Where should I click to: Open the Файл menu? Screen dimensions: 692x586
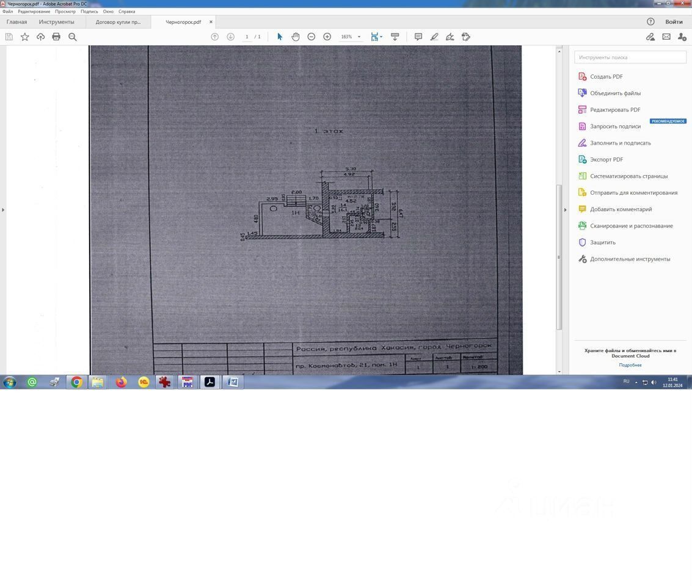7,12
